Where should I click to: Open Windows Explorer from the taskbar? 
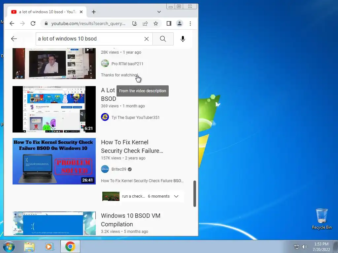click(x=29, y=246)
